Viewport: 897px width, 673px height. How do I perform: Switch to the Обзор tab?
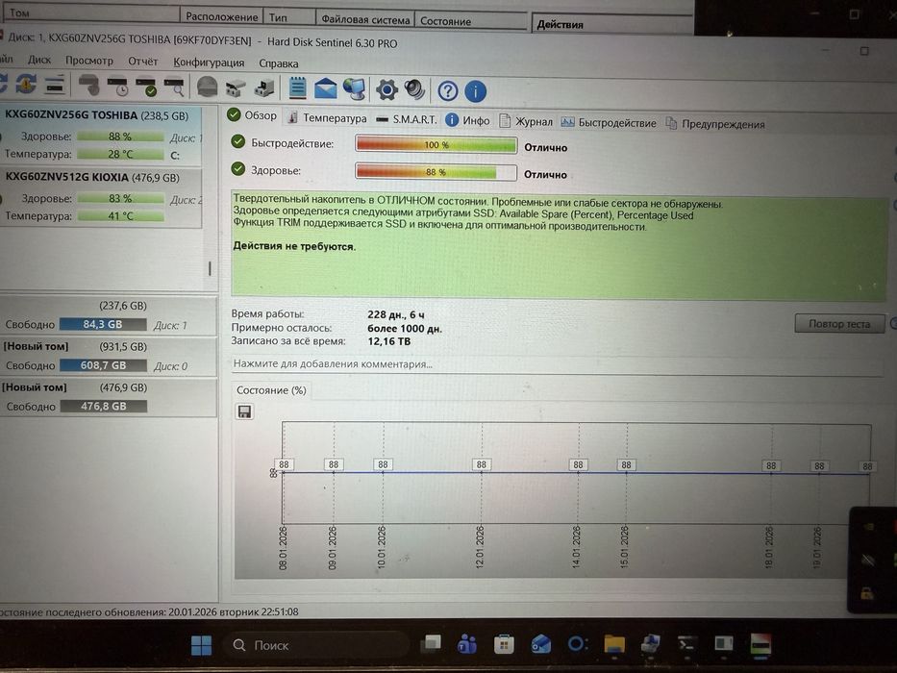click(x=252, y=115)
